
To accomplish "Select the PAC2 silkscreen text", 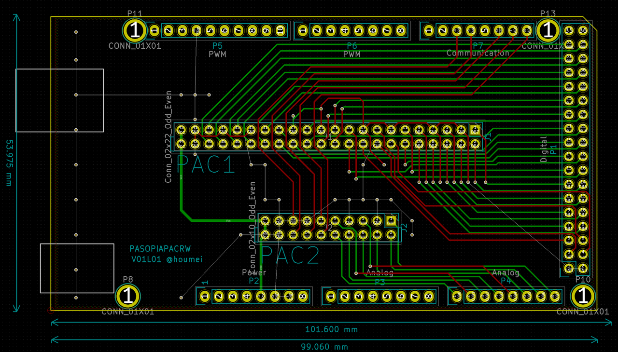I will click(291, 256).
